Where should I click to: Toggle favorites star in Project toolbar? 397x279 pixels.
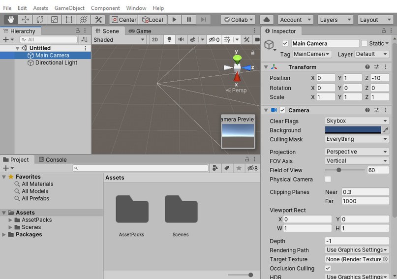click(x=239, y=168)
